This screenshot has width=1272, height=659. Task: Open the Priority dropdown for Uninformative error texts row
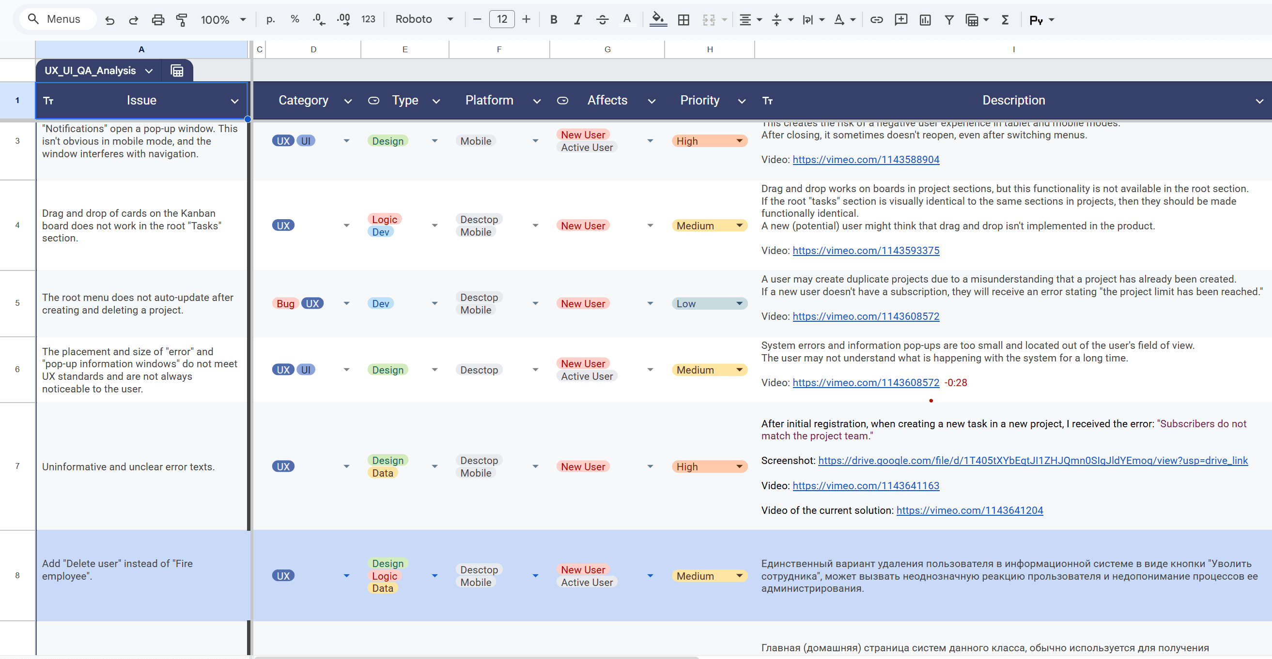[739, 466]
